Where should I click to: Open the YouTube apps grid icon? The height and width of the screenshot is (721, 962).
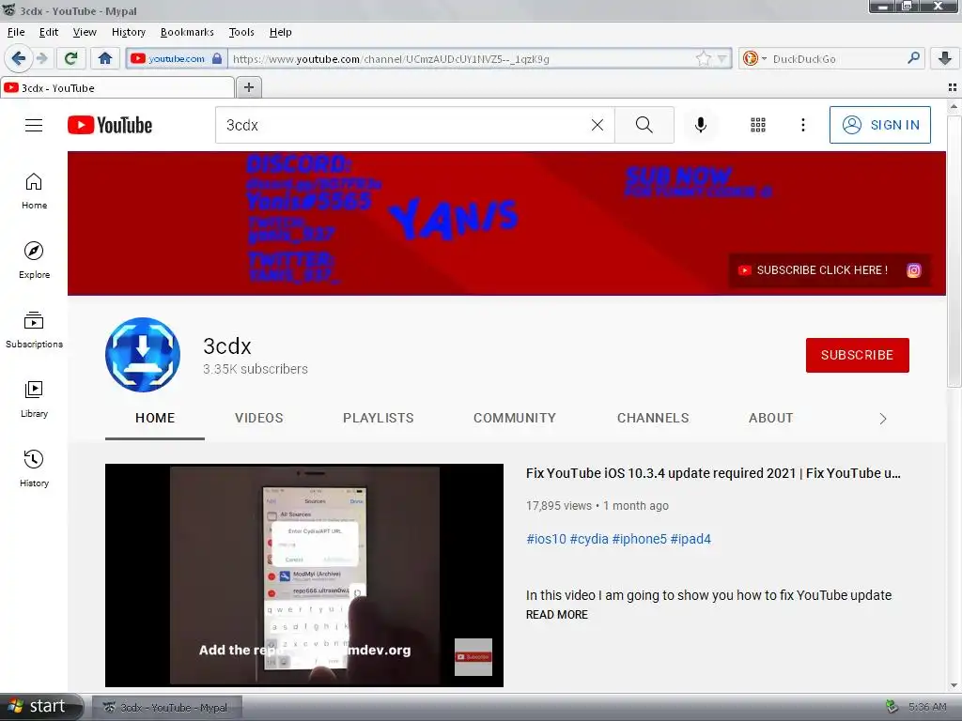coord(758,125)
